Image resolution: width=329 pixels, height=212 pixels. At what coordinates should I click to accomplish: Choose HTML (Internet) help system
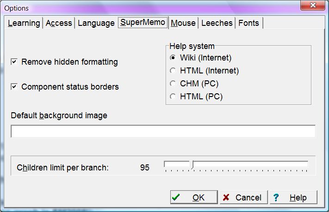(173, 71)
